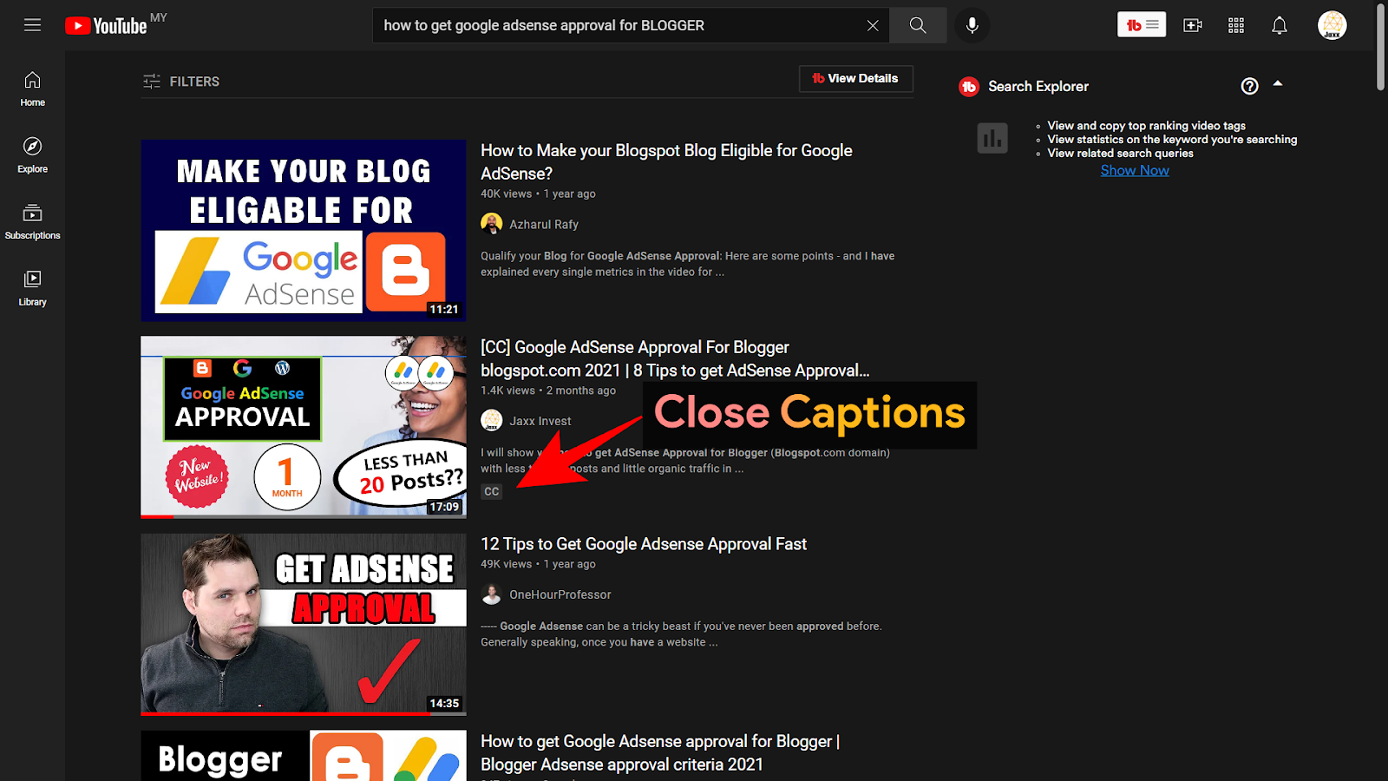The height and width of the screenshot is (781, 1388).
Task: Open the Google AdSense Approval Less Than 20 Posts thumbnail
Action: click(304, 427)
